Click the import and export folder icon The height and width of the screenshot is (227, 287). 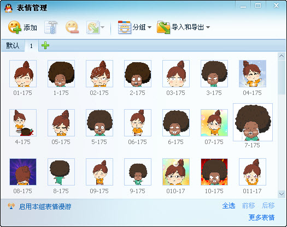tap(163, 27)
